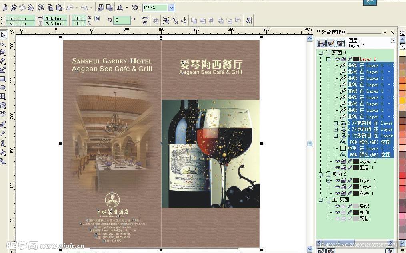Hide the red layer 1 via its eye icon

[x=338, y=59]
